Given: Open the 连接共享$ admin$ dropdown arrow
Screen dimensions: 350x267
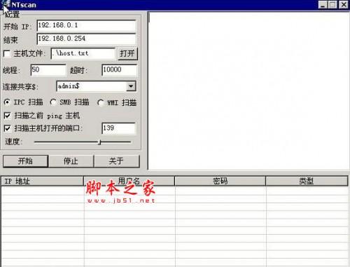Looking at the screenshot, I should tap(131, 86).
